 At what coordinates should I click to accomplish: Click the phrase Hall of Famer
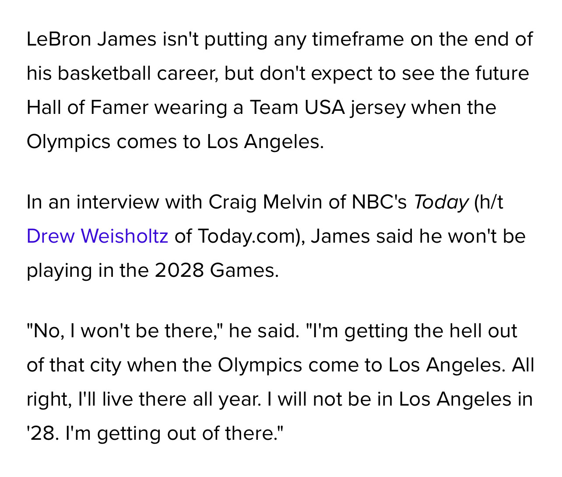pos(88,108)
